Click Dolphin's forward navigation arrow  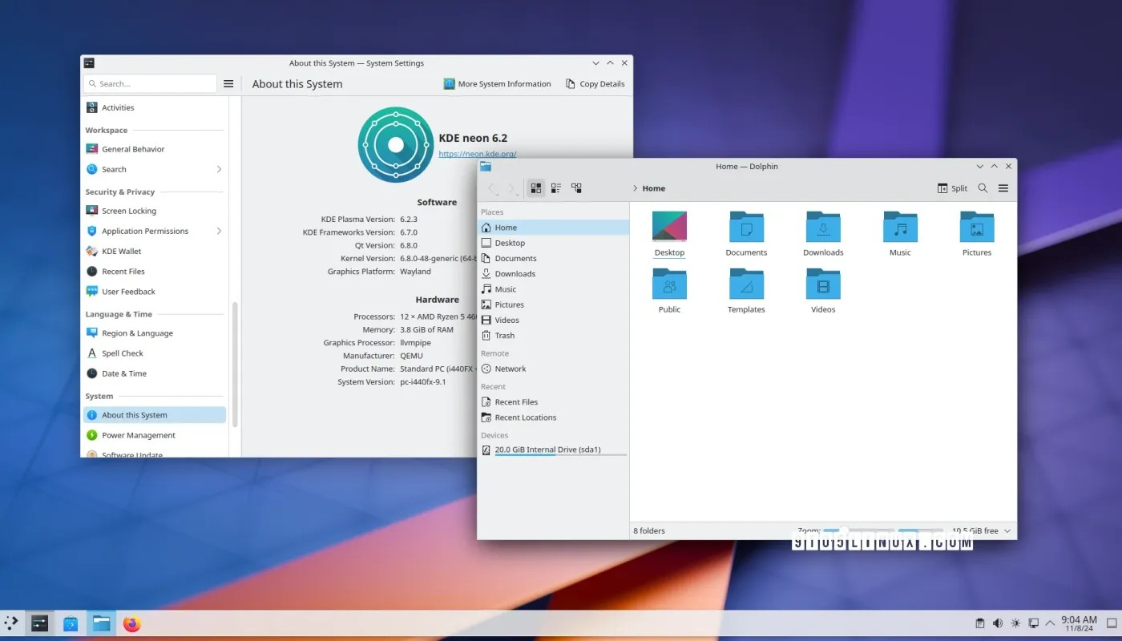512,188
